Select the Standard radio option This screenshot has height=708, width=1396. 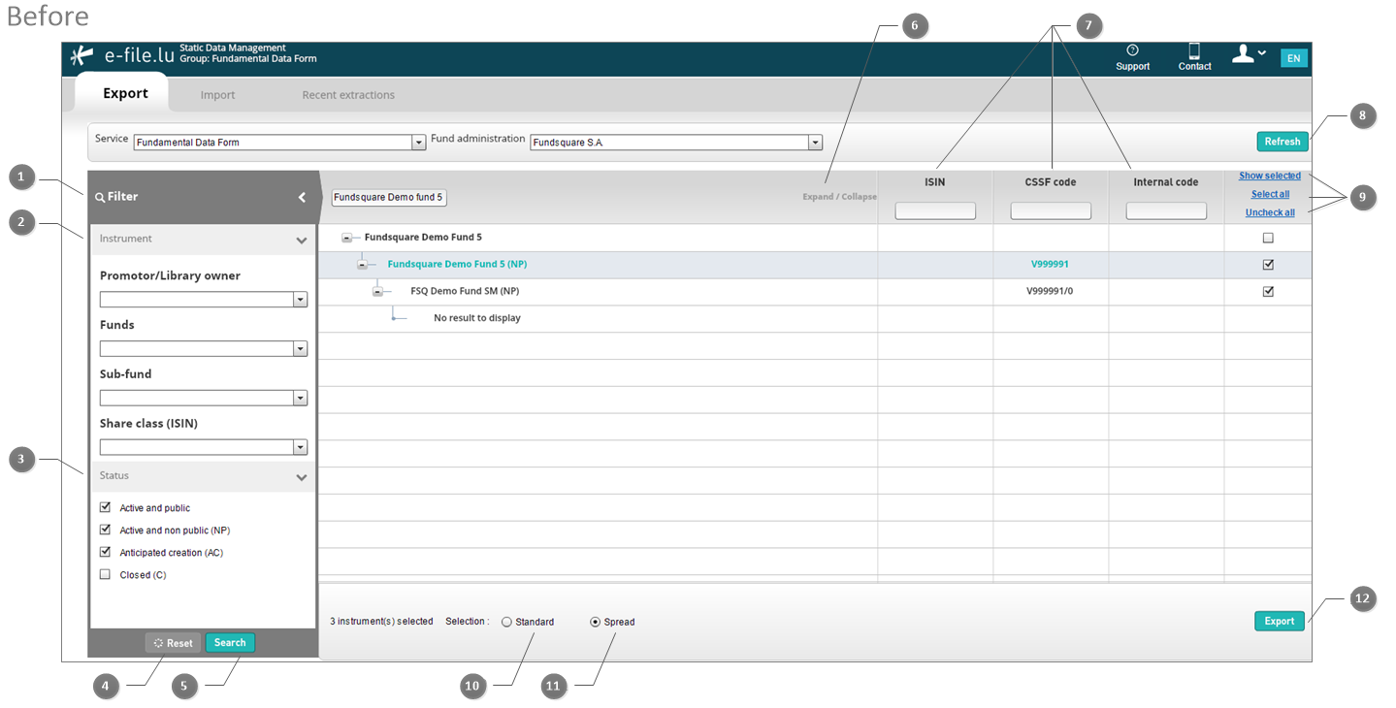(506, 622)
